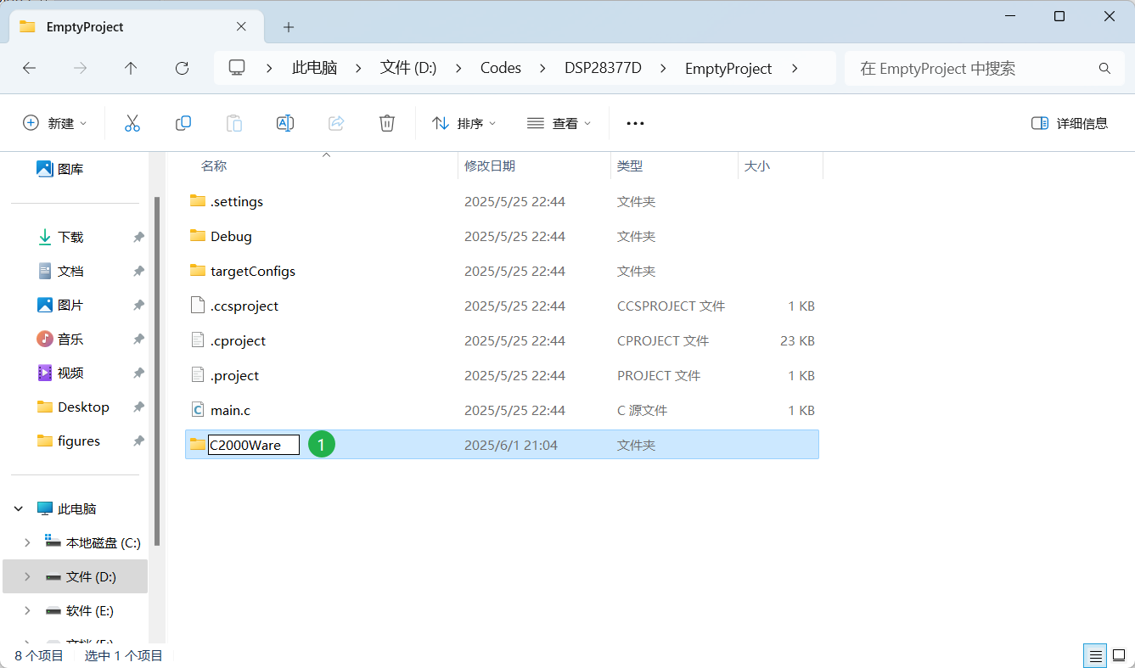Go back to the previous folder
The width and height of the screenshot is (1135, 668).
click(x=29, y=68)
